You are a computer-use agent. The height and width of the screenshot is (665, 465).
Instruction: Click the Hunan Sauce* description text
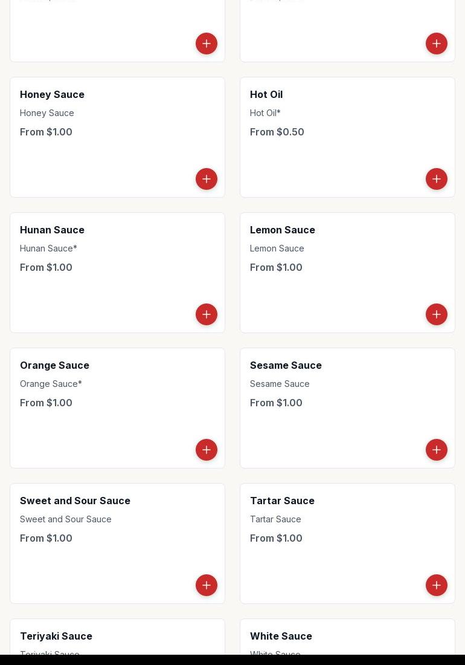coord(48,248)
